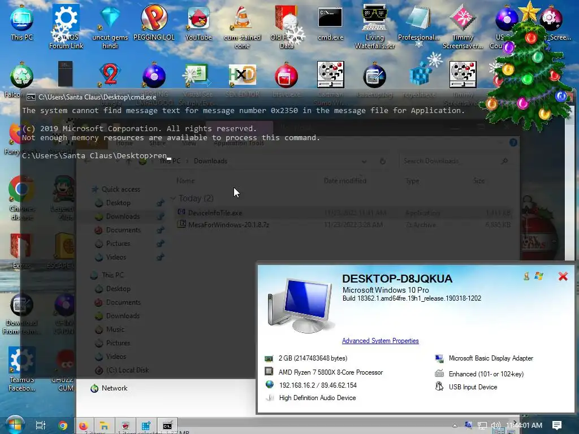Open the casetup.log ornament icon
This screenshot has height=434, width=579.
coord(374,76)
